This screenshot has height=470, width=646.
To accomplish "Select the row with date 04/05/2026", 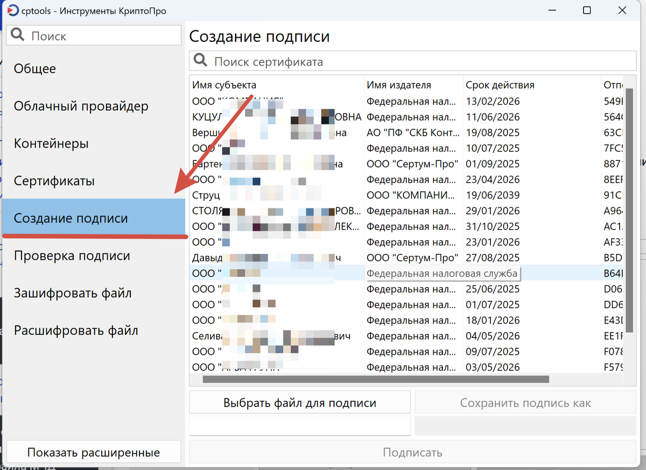I will coord(406,335).
